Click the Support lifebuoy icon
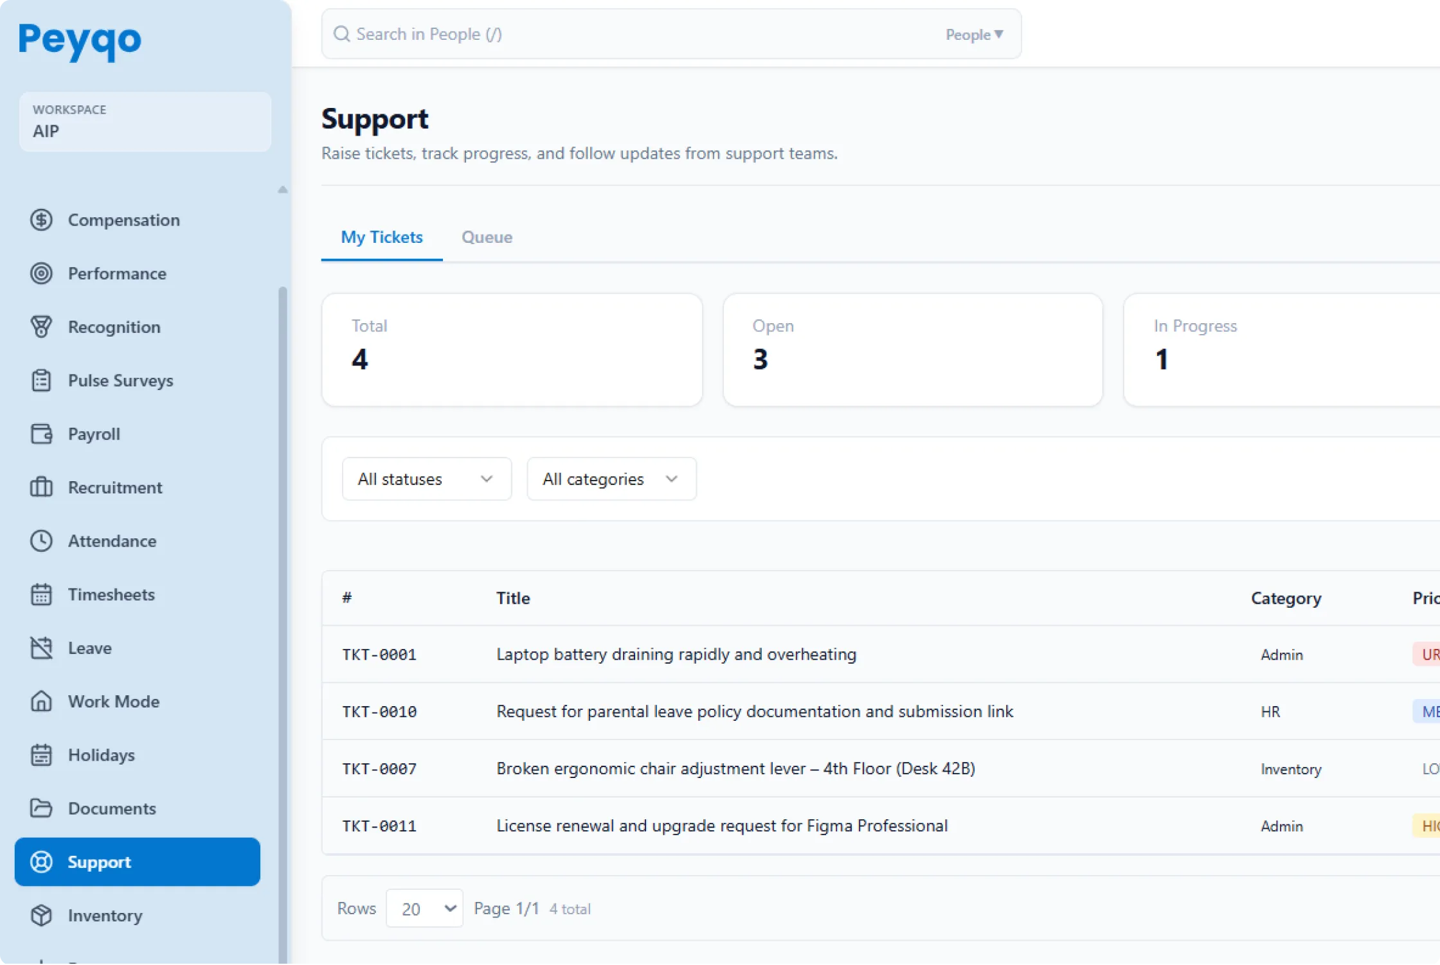 coord(41,862)
